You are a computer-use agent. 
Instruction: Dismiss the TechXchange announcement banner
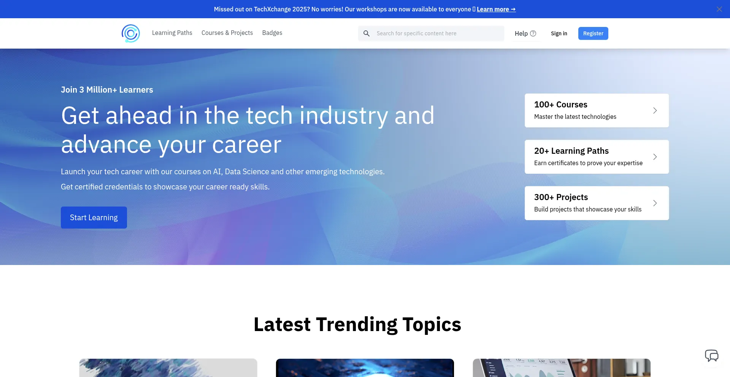click(x=719, y=9)
